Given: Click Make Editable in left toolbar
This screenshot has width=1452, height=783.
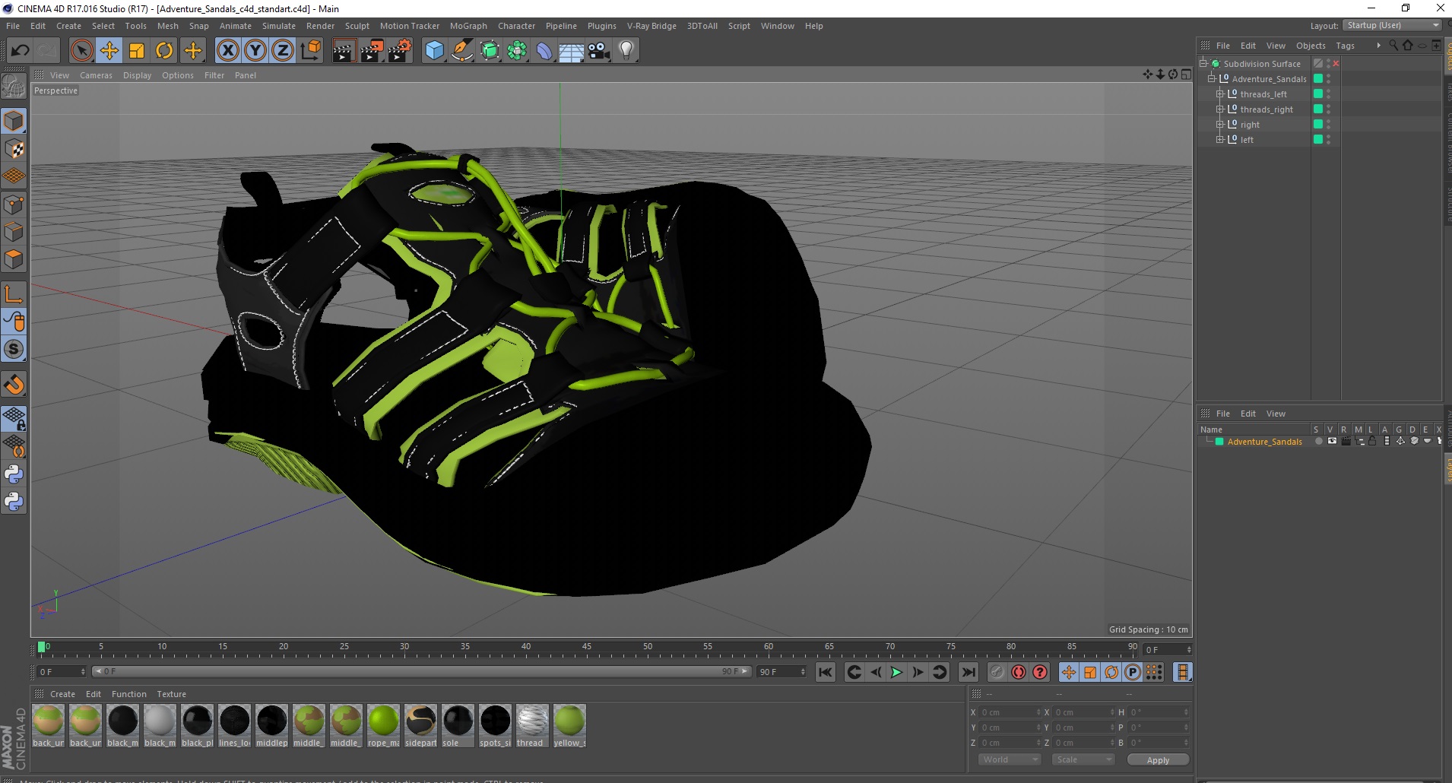Looking at the screenshot, I should 14,87.
